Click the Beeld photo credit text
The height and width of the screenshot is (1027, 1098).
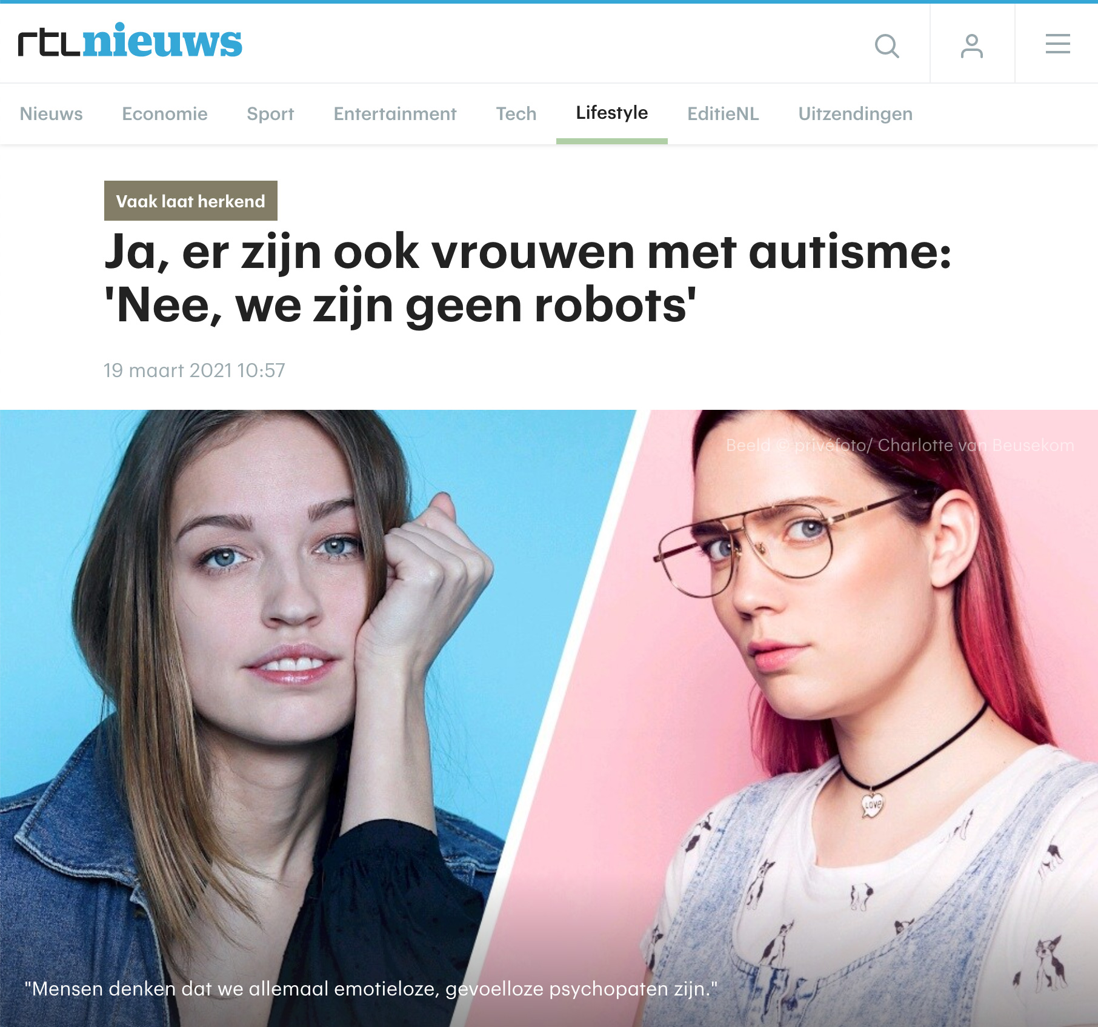click(900, 445)
